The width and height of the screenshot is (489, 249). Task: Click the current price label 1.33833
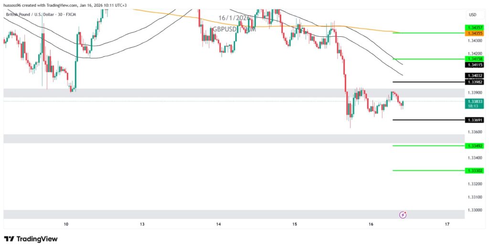click(475, 101)
